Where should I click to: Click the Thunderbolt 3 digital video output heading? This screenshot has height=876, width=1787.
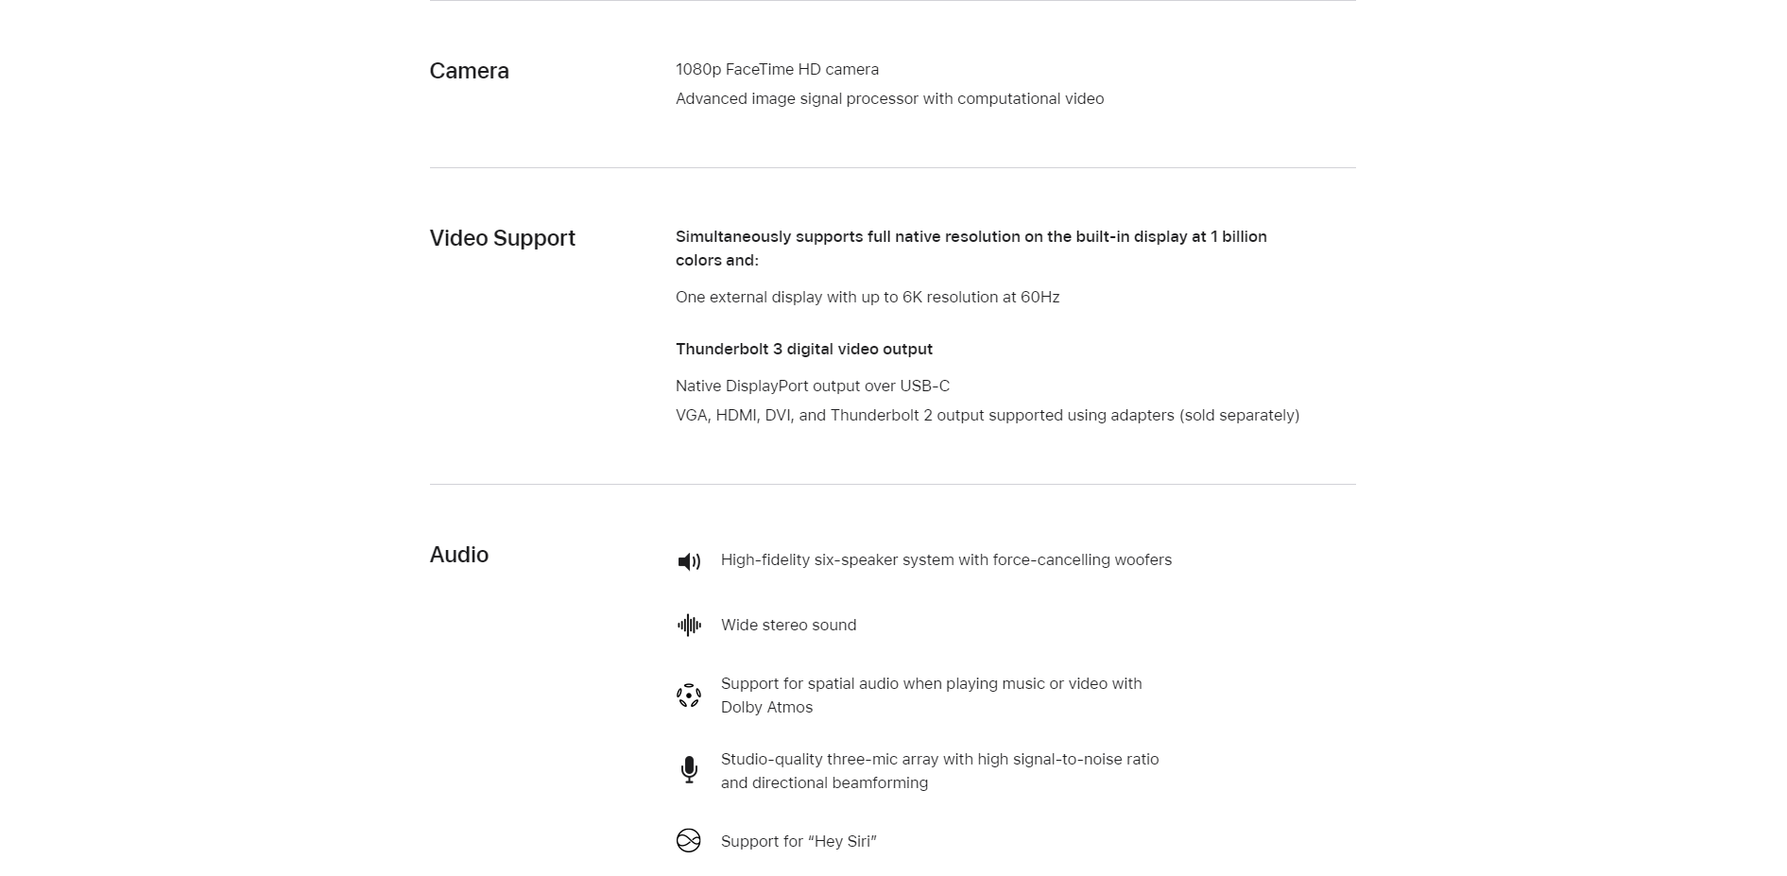point(804,349)
